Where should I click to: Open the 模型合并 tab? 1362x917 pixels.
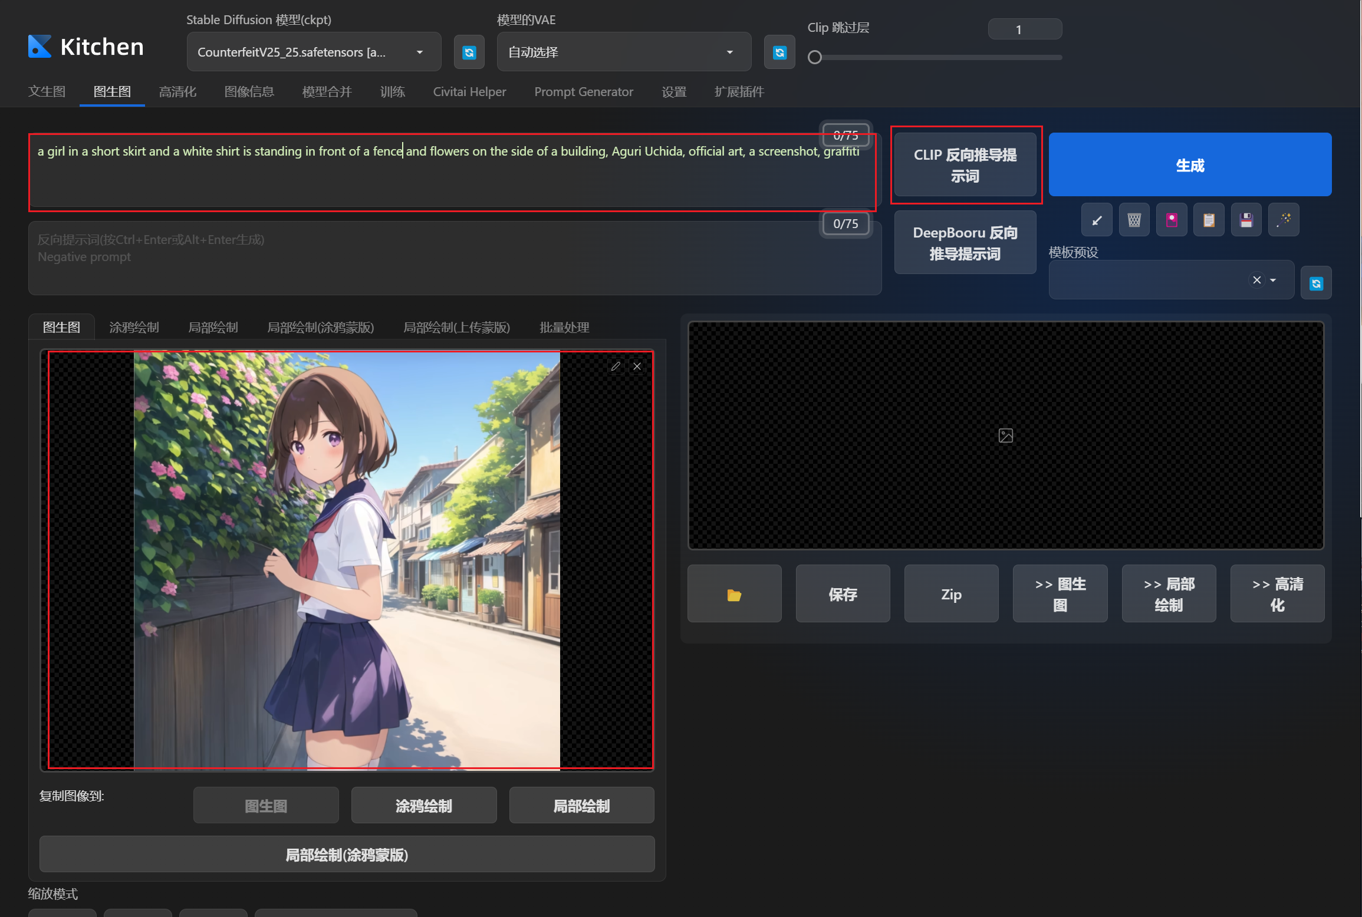(327, 92)
